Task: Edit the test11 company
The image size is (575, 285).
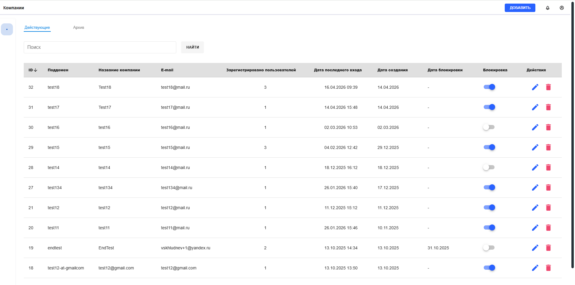Action: (x=535, y=228)
